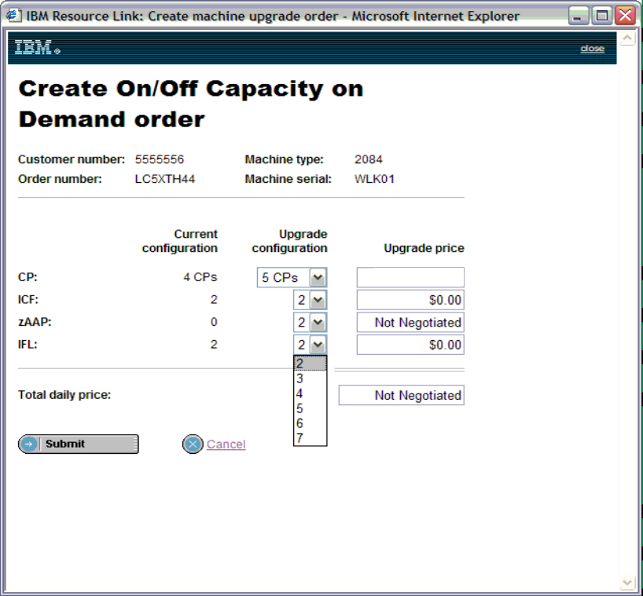Click the Order number: label
Viewport: 643px width, 596px height.
pos(60,179)
